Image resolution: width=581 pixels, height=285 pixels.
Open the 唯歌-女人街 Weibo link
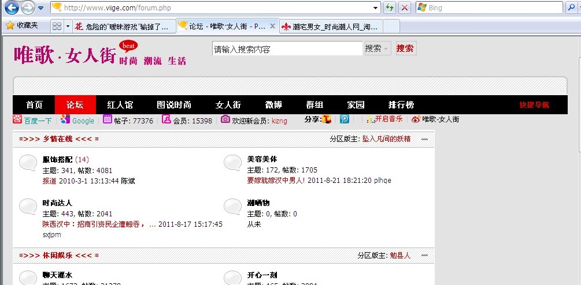pyautogui.click(x=441, y=119)
